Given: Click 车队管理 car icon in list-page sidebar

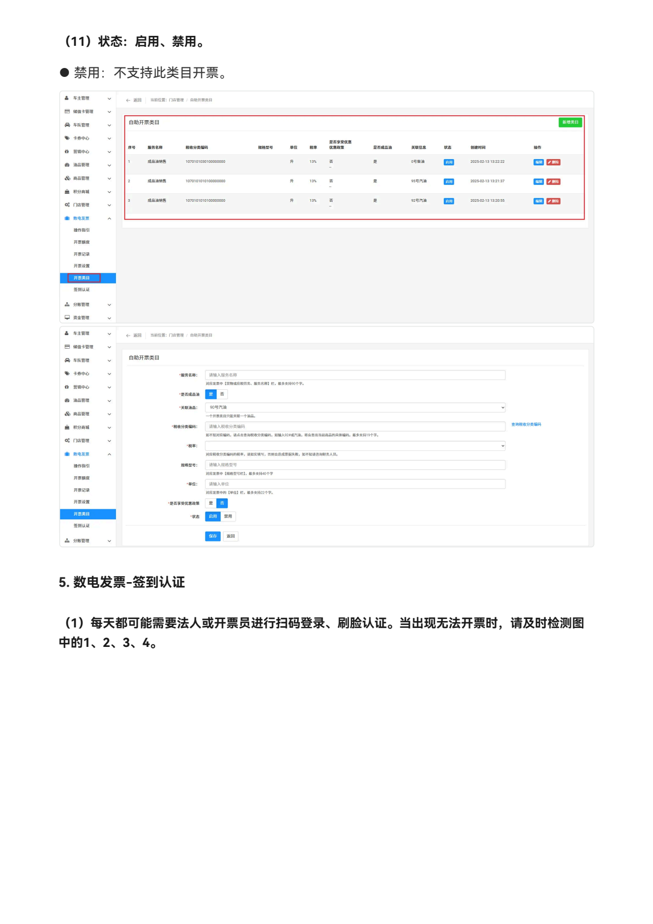Looking at the screenshot, I should click(x=67, y=125).
